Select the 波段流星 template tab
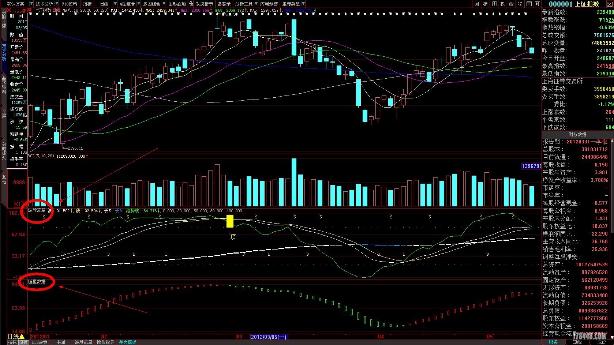 tap(83, 342)
